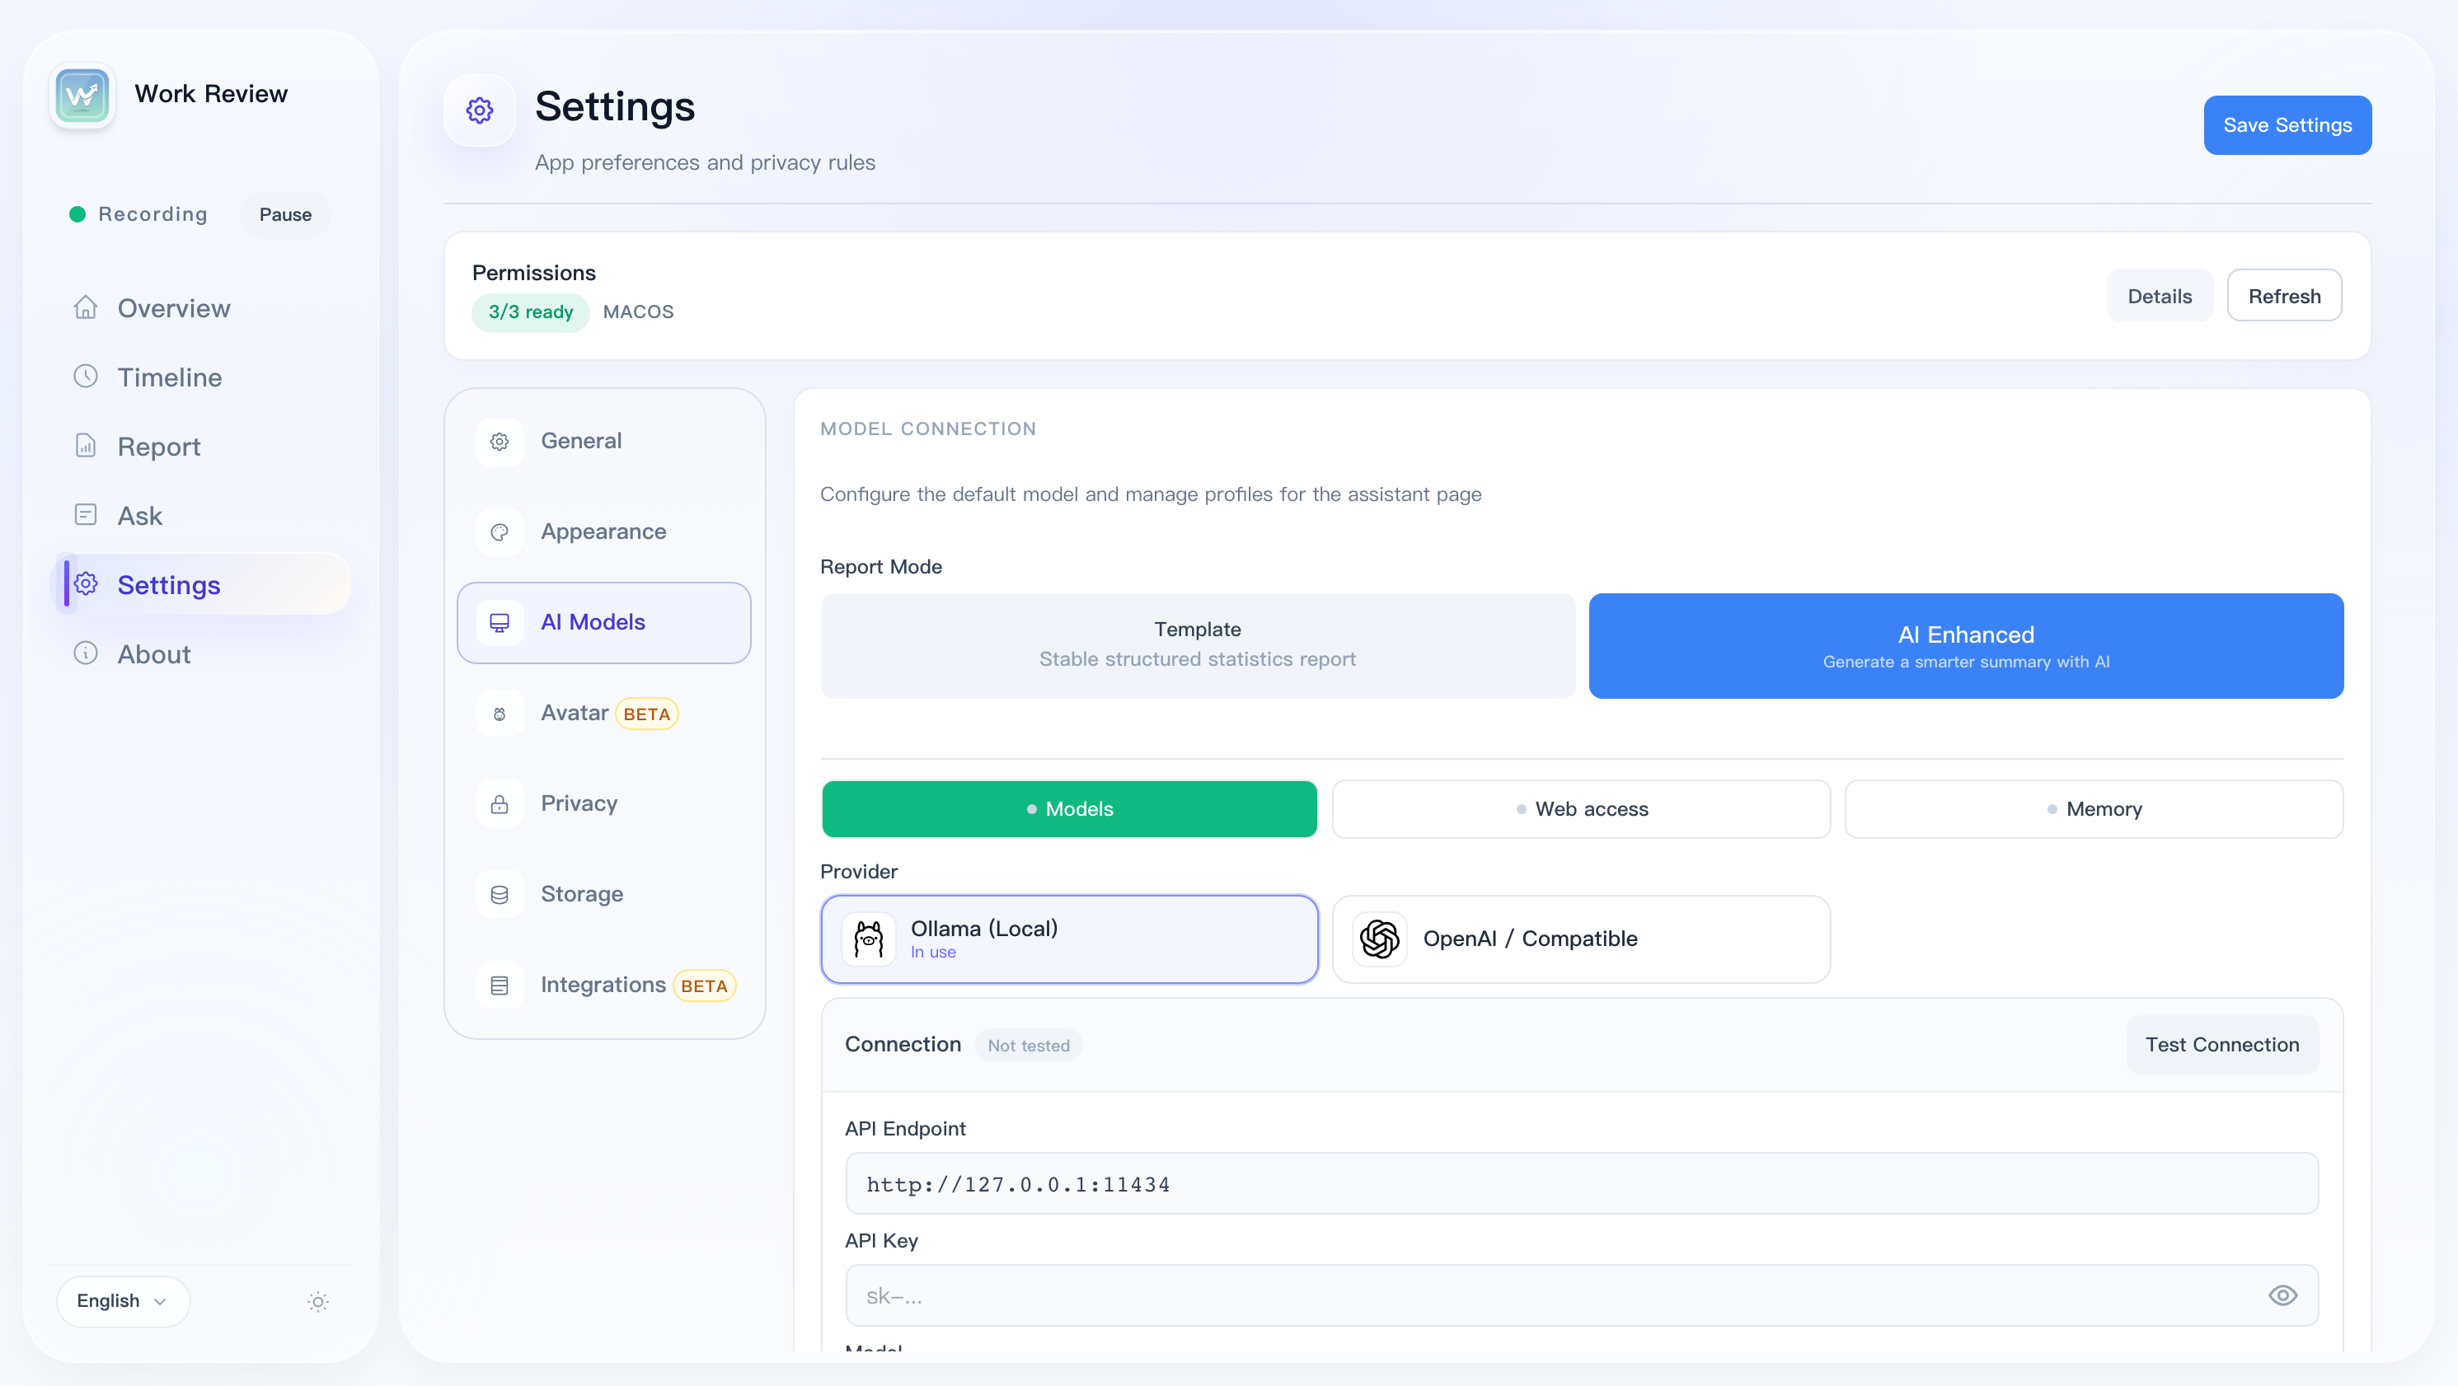2458x1386 pixels.
Task: Click the Not tested connection badge
Action: tap(1029, 1046)
